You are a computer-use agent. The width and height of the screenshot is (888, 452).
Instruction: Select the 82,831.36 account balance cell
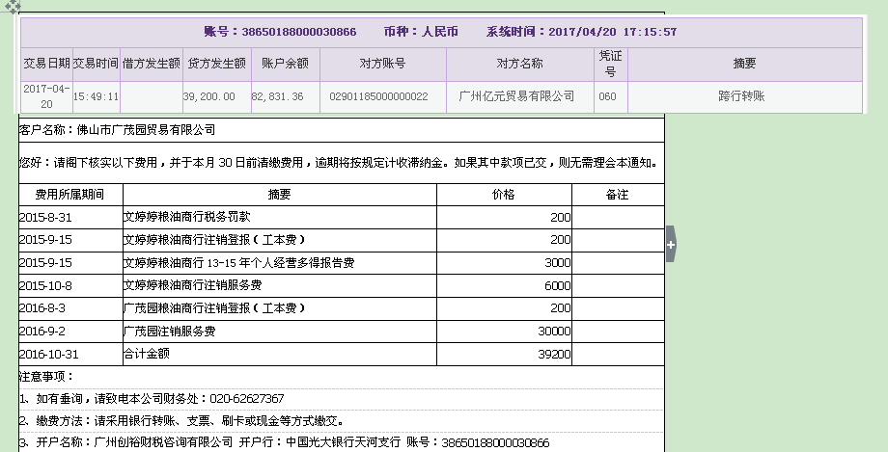(x=278, y=96)
